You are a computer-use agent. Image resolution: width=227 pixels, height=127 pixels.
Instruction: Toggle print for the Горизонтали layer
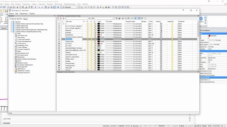(x=161, y=41)
